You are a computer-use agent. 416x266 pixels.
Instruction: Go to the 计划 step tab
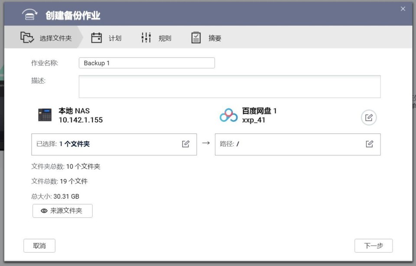pyautogui.click(x=106, y=38)
